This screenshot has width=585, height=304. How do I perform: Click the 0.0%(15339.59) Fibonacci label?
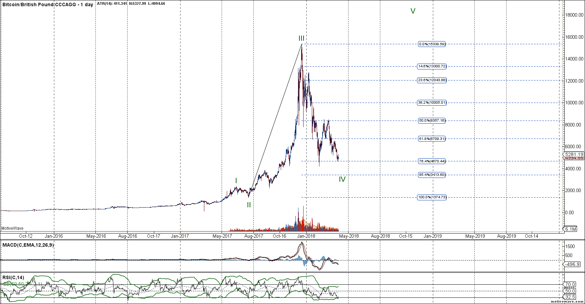point(432,44)
